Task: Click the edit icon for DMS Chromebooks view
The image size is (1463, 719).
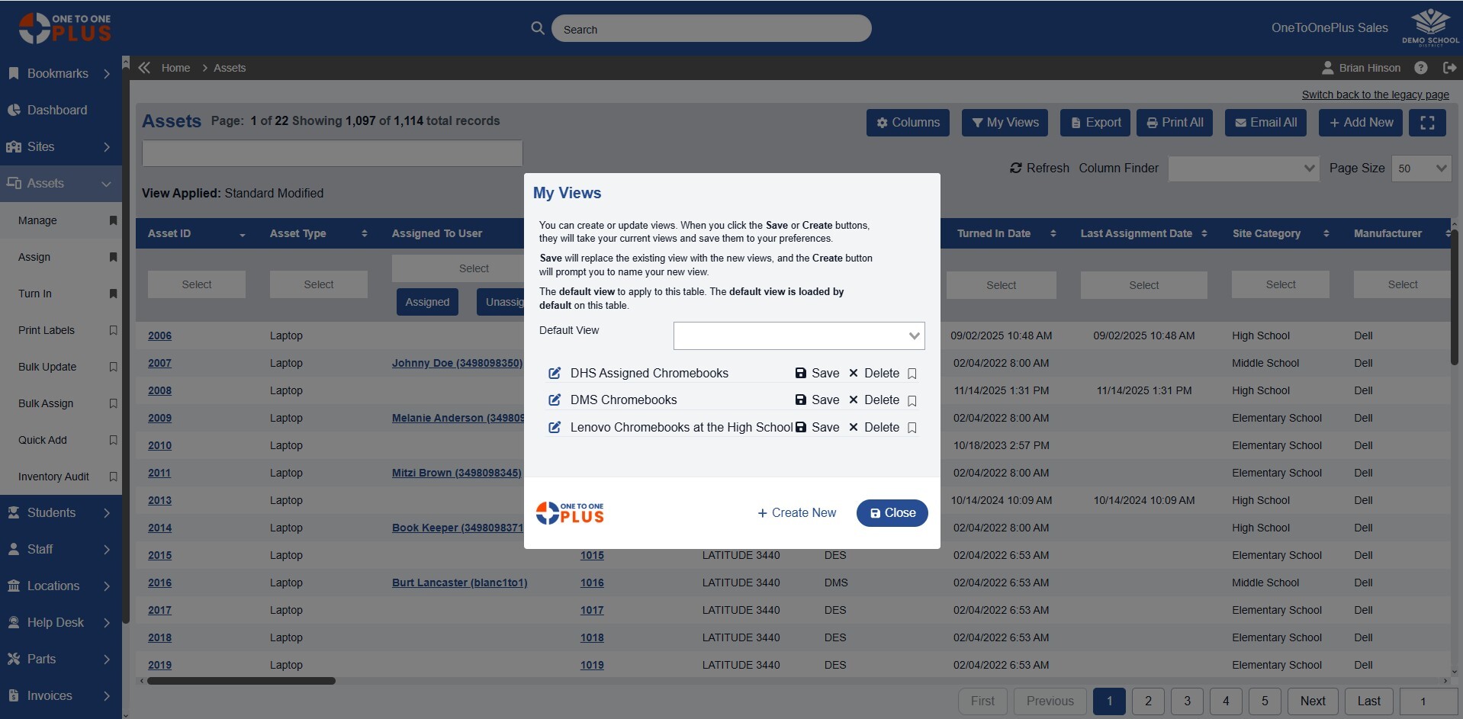Action: click(555, 400)
